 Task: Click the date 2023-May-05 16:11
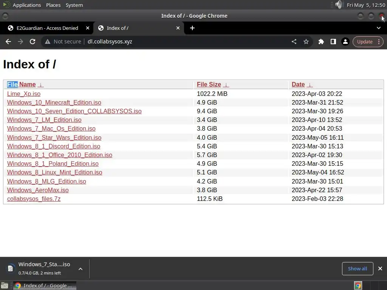tap(317, 137)
